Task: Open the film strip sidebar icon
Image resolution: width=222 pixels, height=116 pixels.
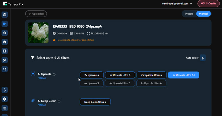Action: coord(5,51)
